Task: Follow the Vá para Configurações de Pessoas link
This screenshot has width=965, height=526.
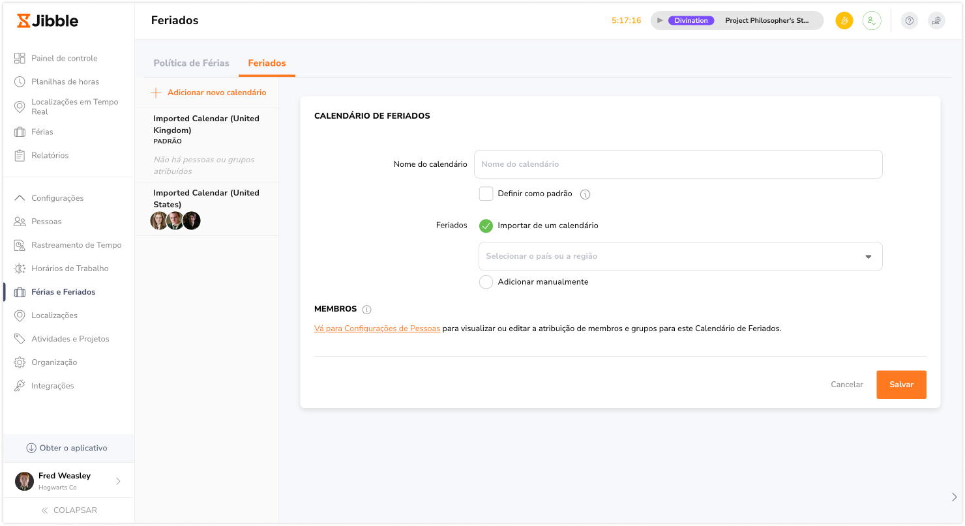Action: tap(377, 329)
